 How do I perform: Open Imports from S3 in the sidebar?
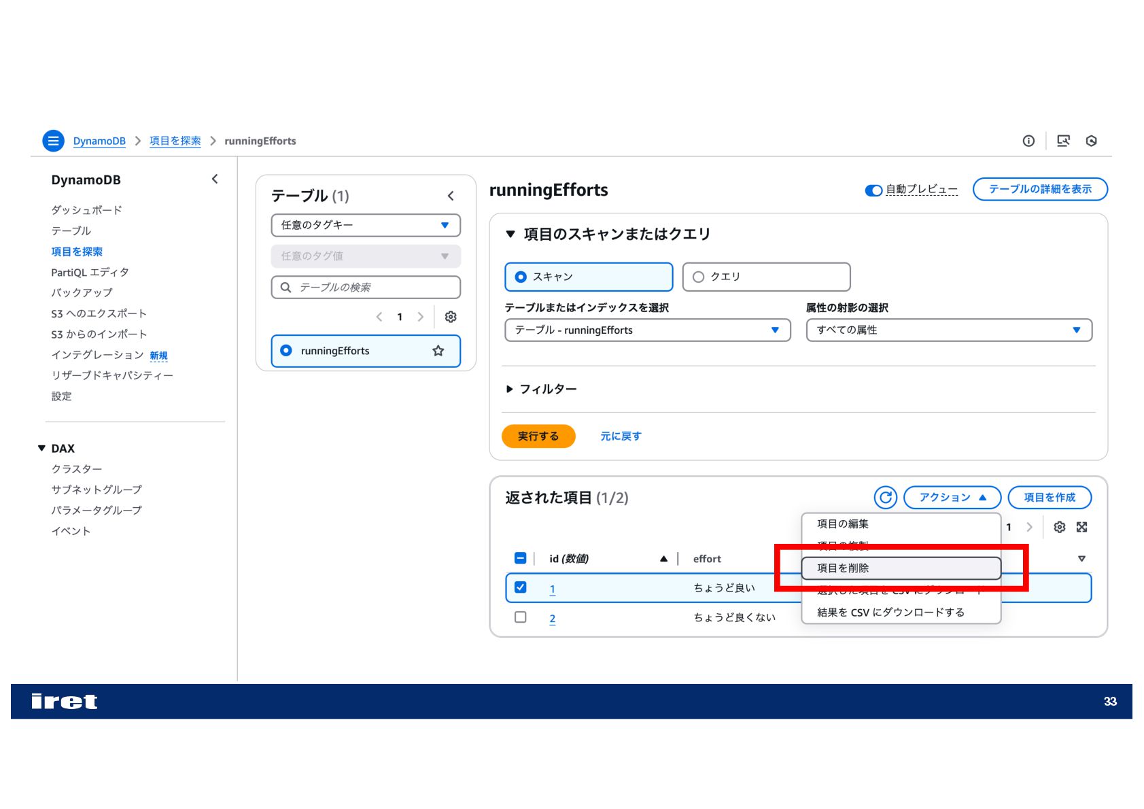point(99,334)
